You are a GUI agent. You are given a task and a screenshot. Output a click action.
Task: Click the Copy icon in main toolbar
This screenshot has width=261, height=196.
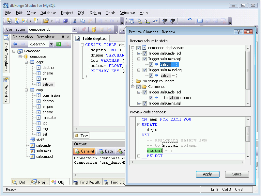(x=83, y=21)
